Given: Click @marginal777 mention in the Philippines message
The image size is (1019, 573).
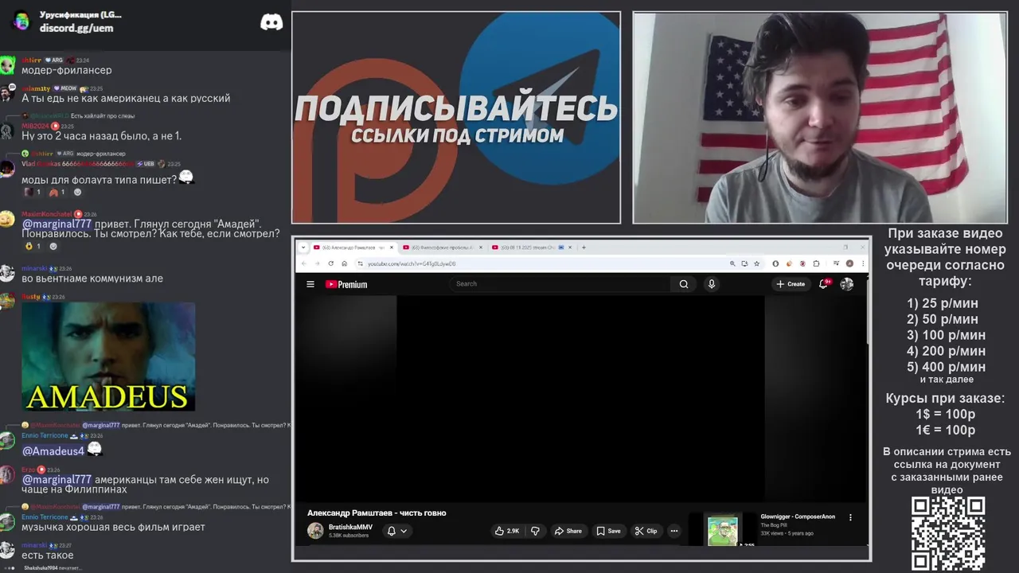Looking at the screenshot, I should click(57, 480).
